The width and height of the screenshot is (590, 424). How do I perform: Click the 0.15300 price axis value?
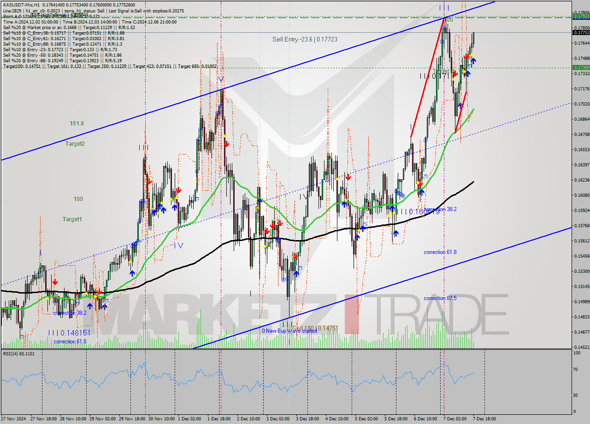(581, 271)
